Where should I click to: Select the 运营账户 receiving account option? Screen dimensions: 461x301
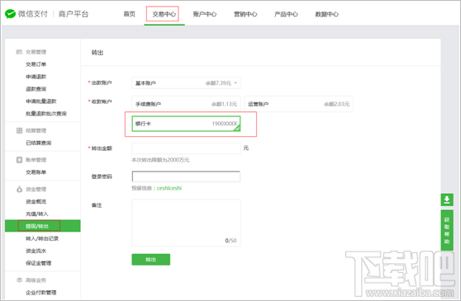tap(299, 104)
